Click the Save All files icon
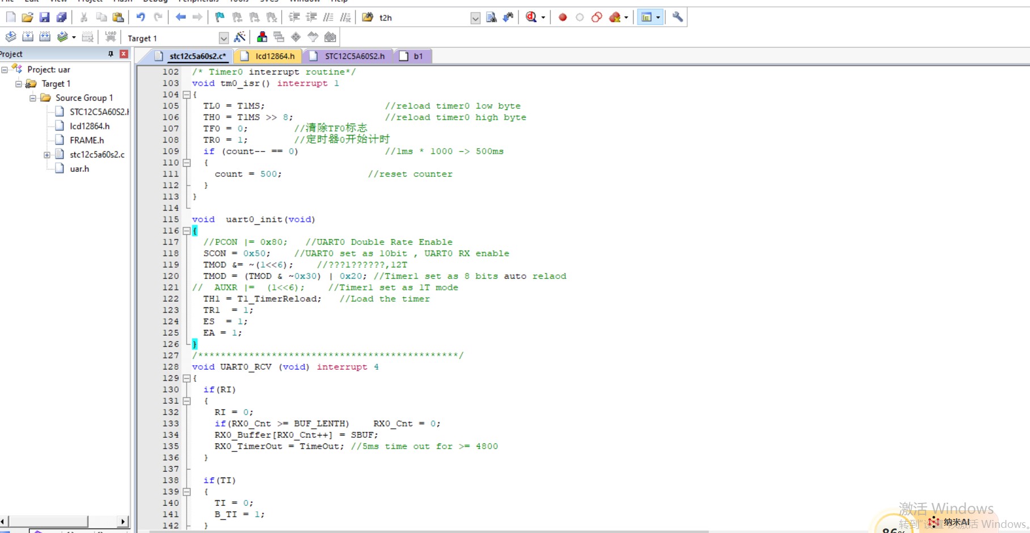Screen dimensions: 1030x533 61,18
